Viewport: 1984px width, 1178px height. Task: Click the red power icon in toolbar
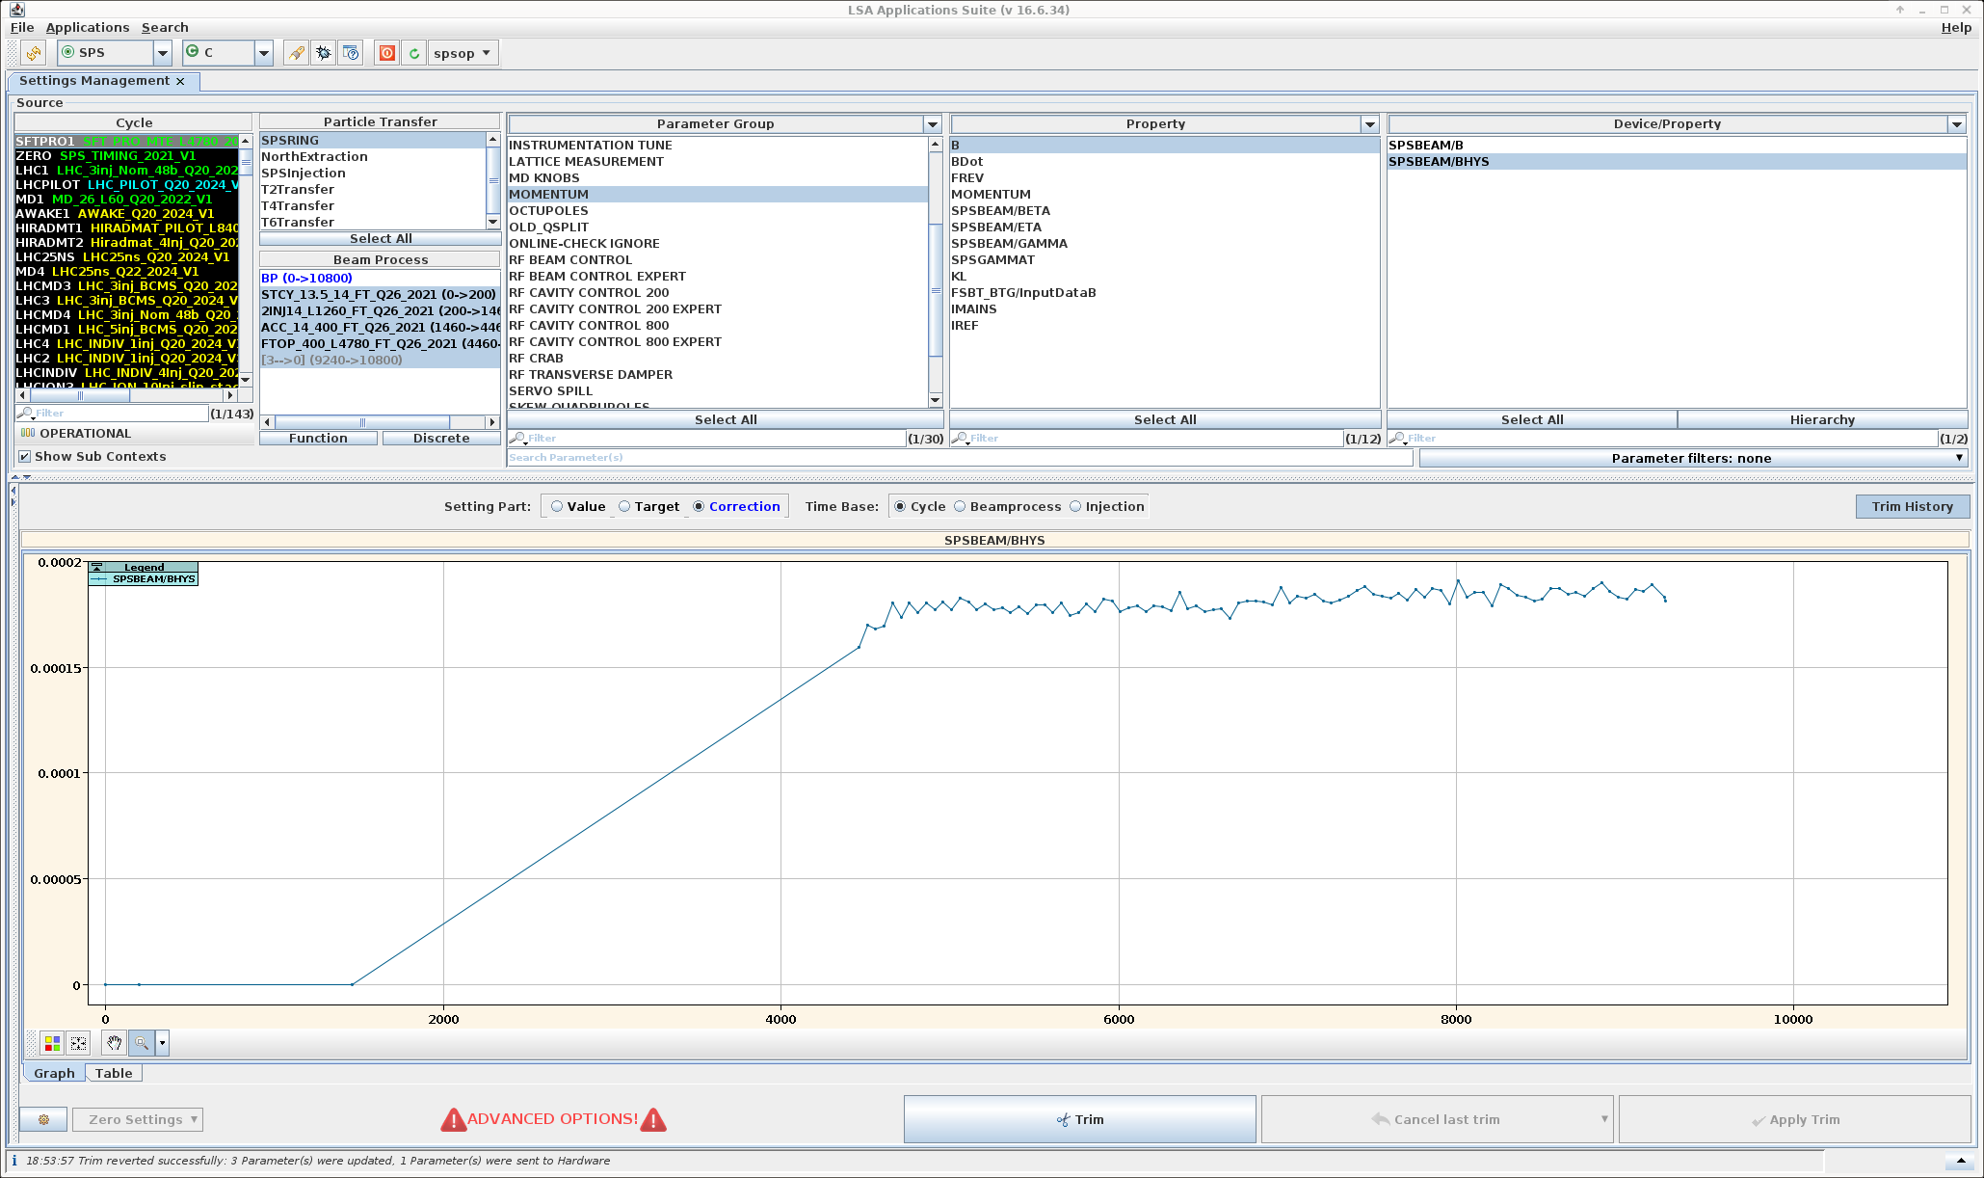pyautogui.click(x=386, y=53)
